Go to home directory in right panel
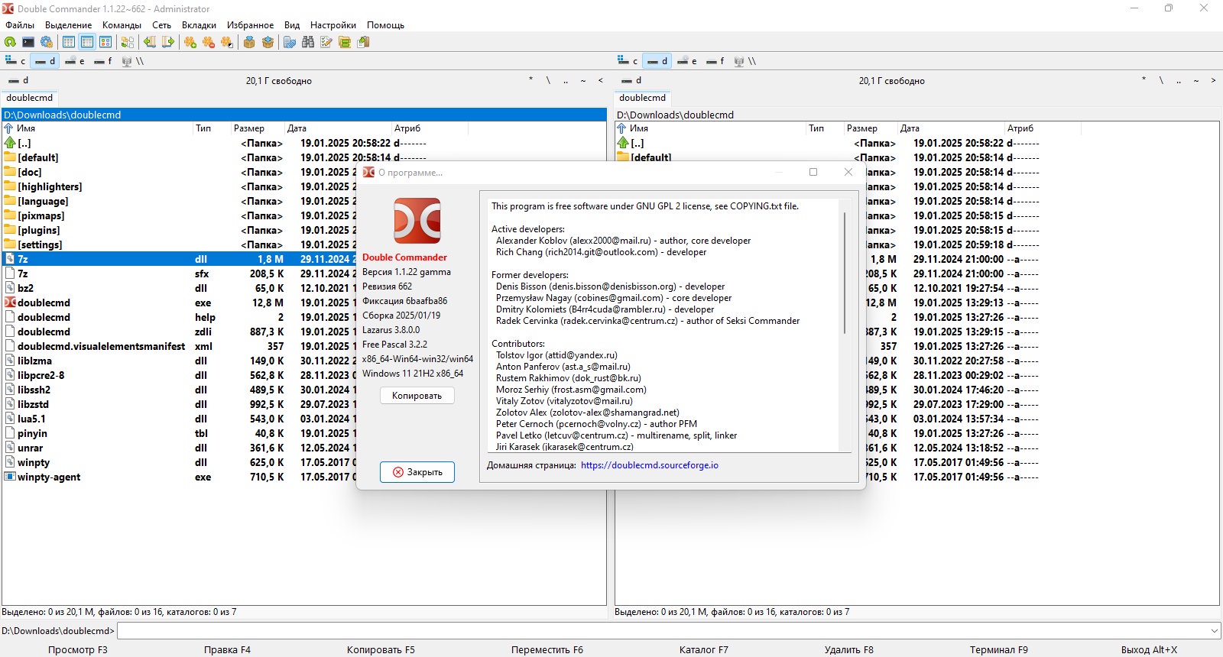Viewport: 1223px width, 657px height. pos(1196,80)
